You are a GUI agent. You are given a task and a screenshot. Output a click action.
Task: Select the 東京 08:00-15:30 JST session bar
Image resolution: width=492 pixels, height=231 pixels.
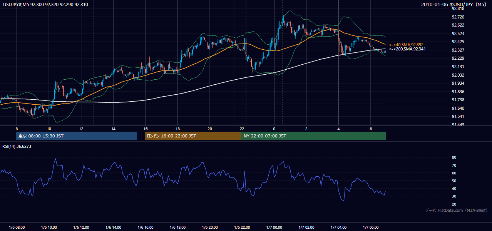pos(77,136)
